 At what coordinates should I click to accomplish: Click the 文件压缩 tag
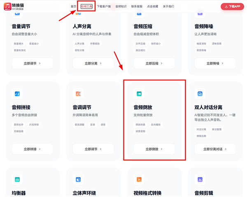coord(140,44)
